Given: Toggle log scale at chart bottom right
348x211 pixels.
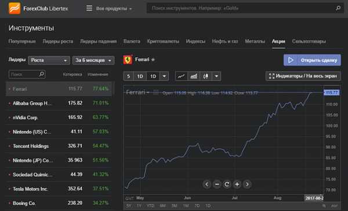Looking at the screenshot, I should coord(334,206).
